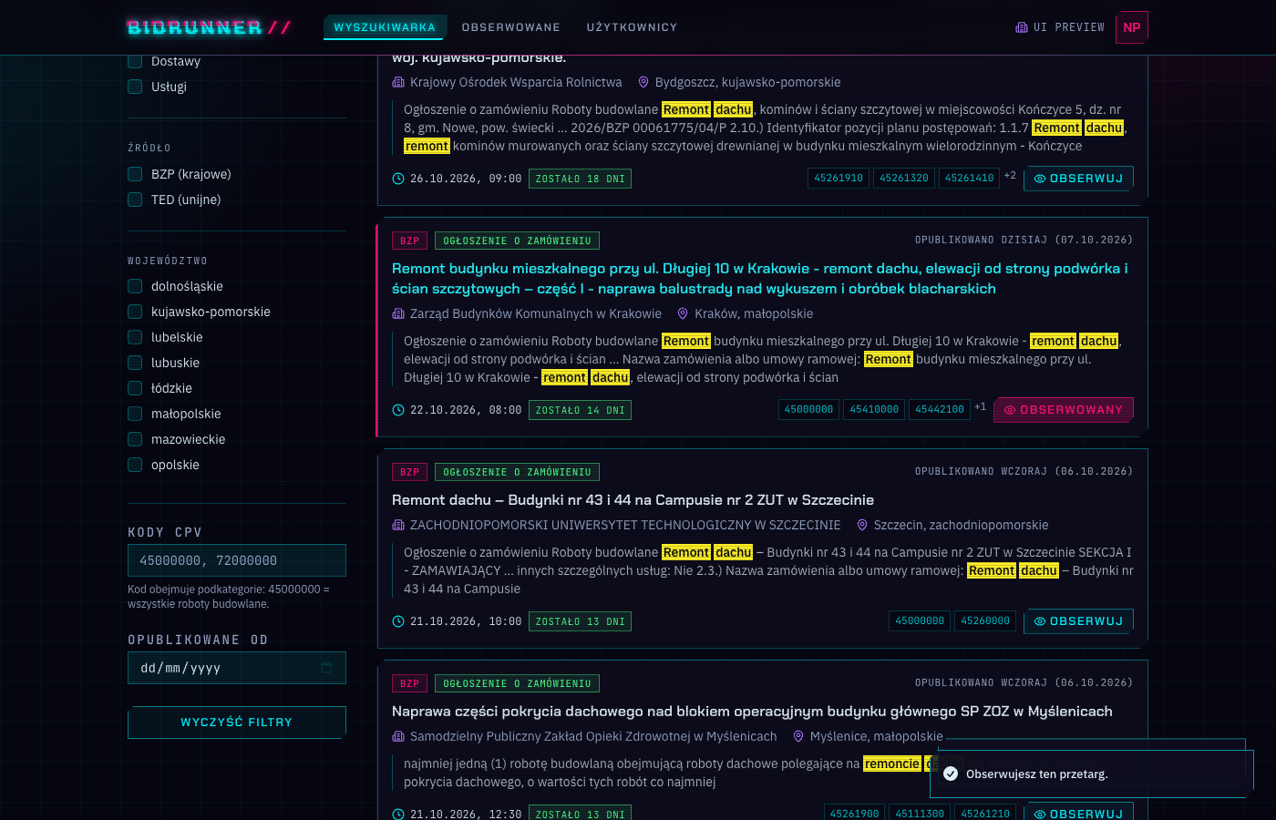
Task: Click the Wyczyść filtry button
Action: tap(237, 723)
